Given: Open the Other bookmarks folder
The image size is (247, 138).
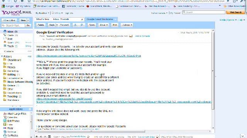Looking at the screenshot, I should point(235,6).
